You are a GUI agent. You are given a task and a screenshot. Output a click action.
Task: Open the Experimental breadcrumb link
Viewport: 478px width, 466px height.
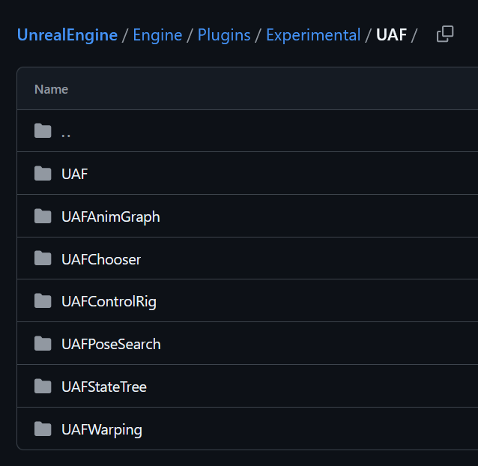(x=313, y=34)
